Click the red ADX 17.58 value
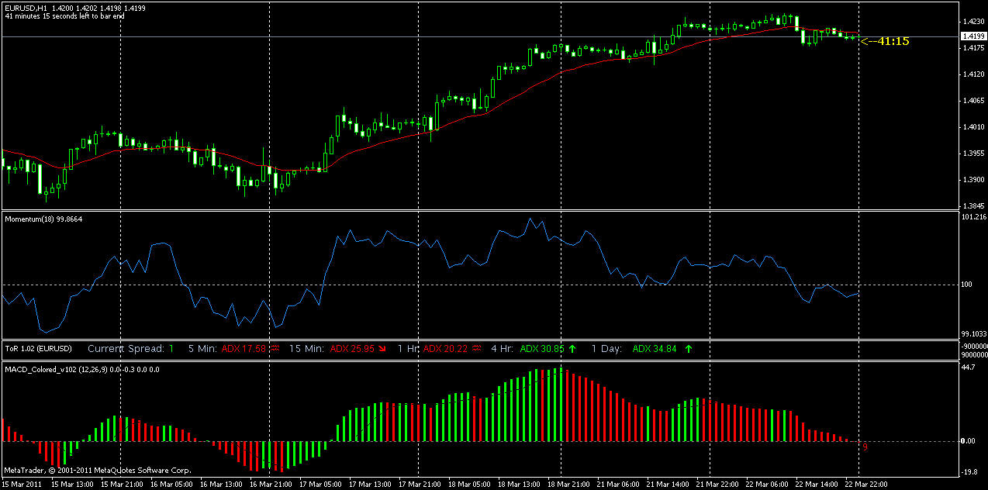 244,349
